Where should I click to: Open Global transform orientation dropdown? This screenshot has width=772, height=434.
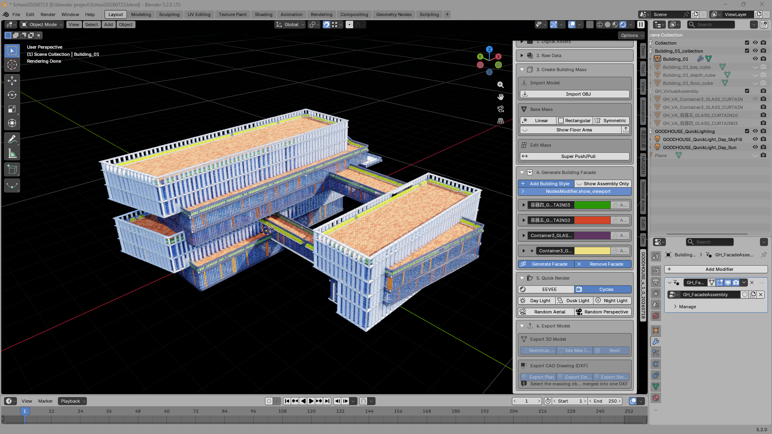(x=290, y=25)
